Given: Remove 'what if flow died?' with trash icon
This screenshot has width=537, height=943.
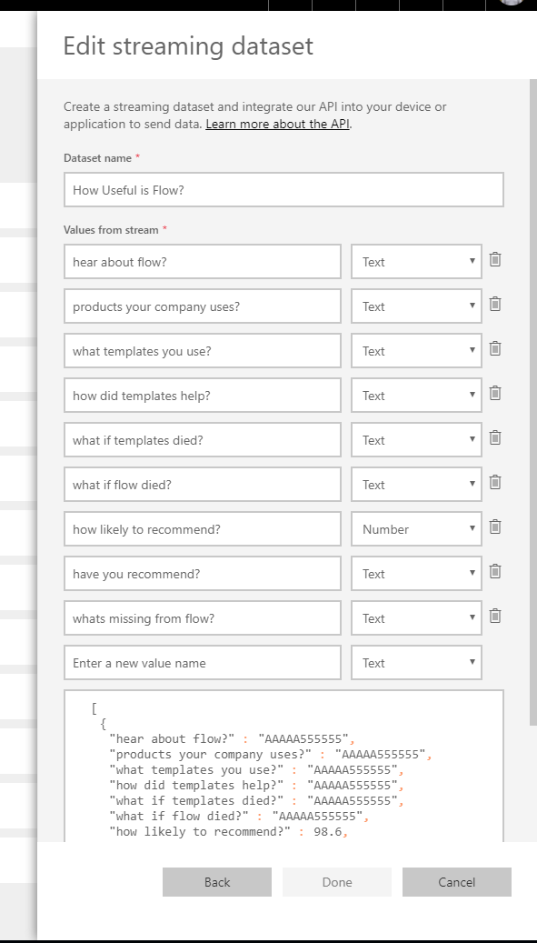Looking at the screenshot, I should pyautogui.click(x=495, y=482).
